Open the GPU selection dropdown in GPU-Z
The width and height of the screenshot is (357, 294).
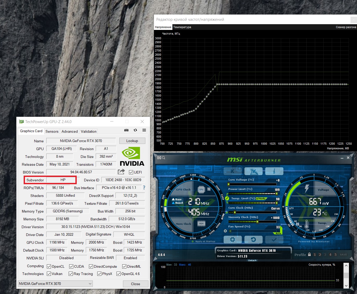[x=55, y=284]
